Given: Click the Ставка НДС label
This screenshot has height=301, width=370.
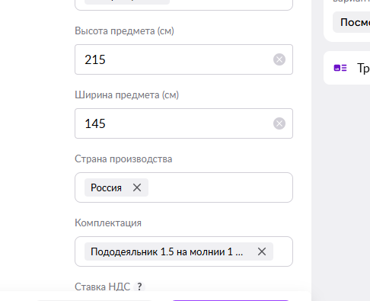Looking at the screenshot, I should pyautogui.click(x=103, y=287).
